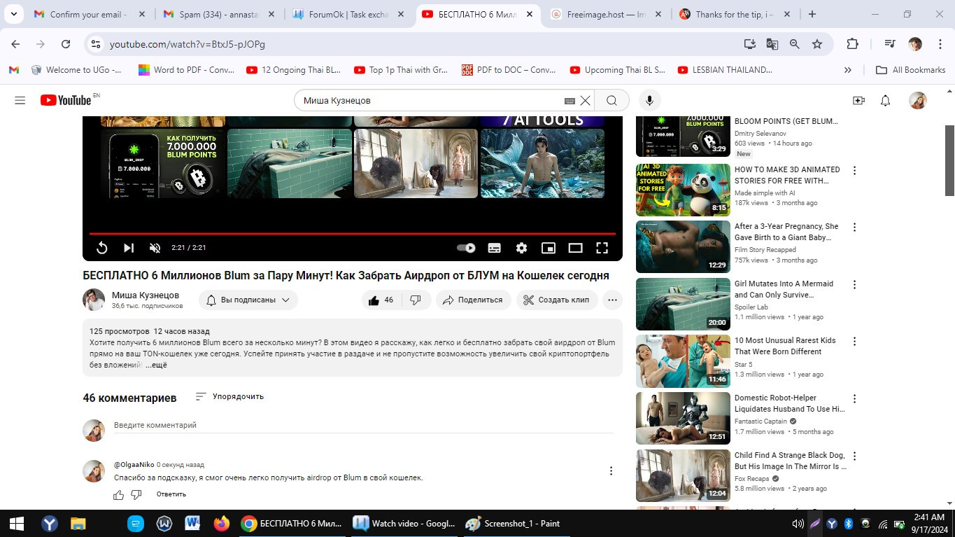Open YouTube notifications bell

coord(885,101)
